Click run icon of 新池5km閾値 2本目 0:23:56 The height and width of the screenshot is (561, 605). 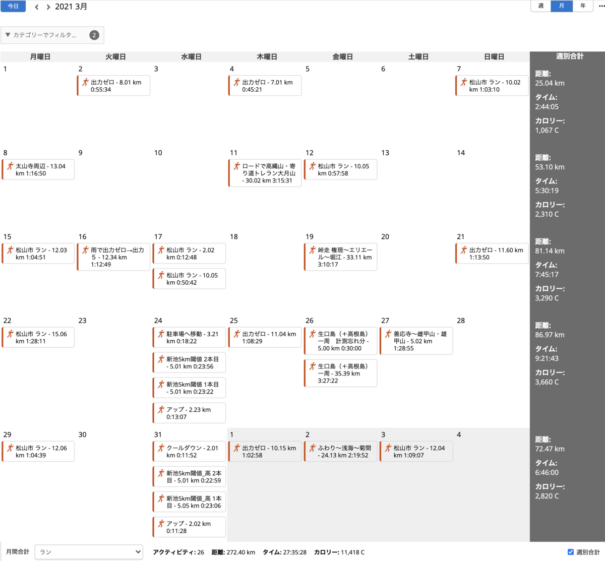pos(161,359)
